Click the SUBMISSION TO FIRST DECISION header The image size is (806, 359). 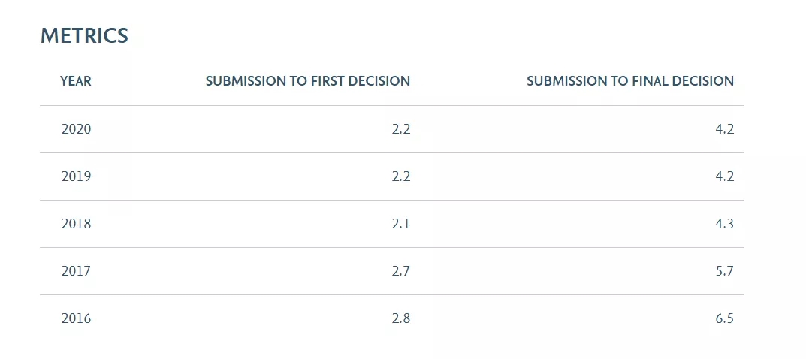click(x=308, y=81)
